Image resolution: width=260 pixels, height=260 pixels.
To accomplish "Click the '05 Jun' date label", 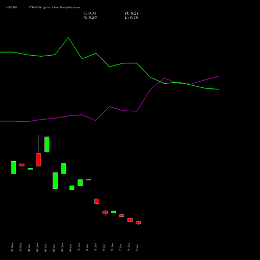I will click(54, 248).
